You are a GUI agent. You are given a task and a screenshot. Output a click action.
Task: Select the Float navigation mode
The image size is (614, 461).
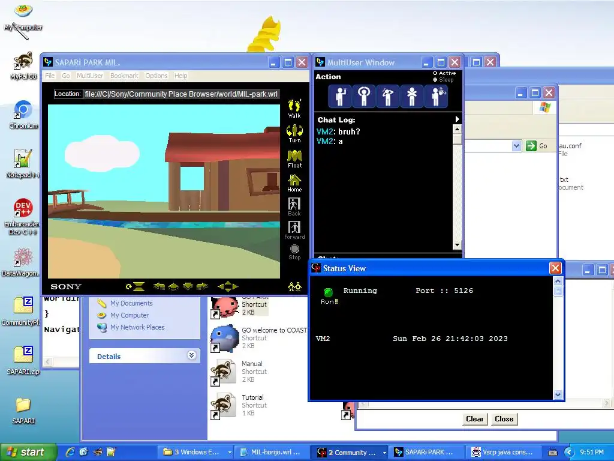click(294, 158)
